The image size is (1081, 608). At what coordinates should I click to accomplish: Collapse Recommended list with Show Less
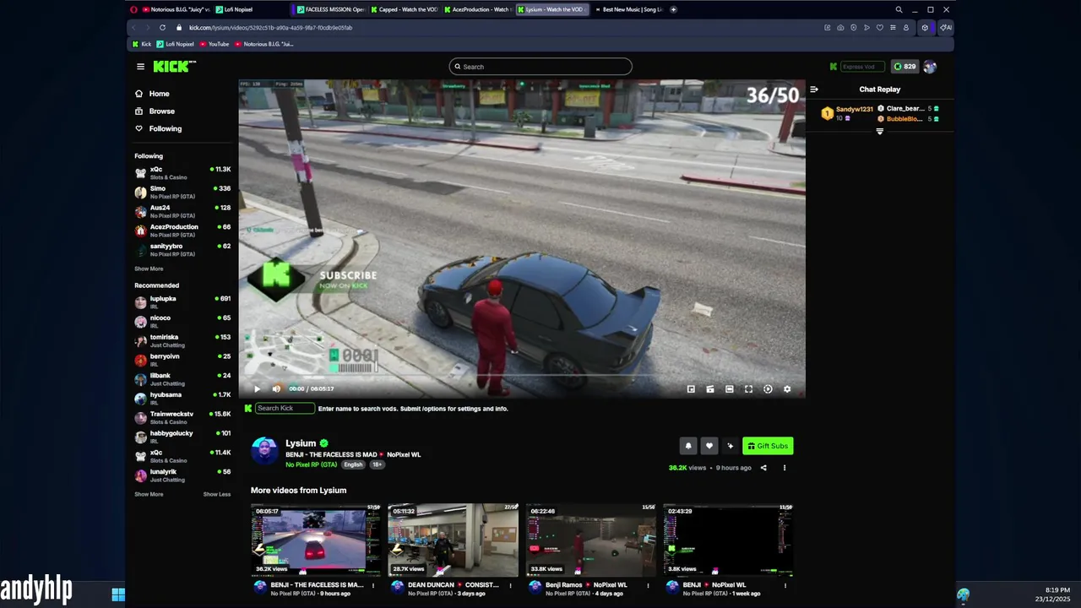point(217,494)
